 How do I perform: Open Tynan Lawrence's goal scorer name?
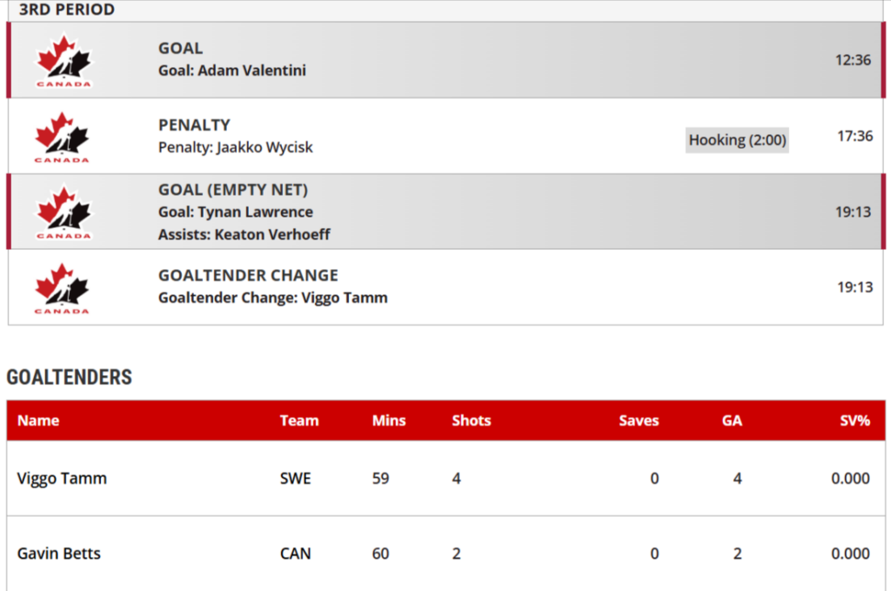point(255,212)
